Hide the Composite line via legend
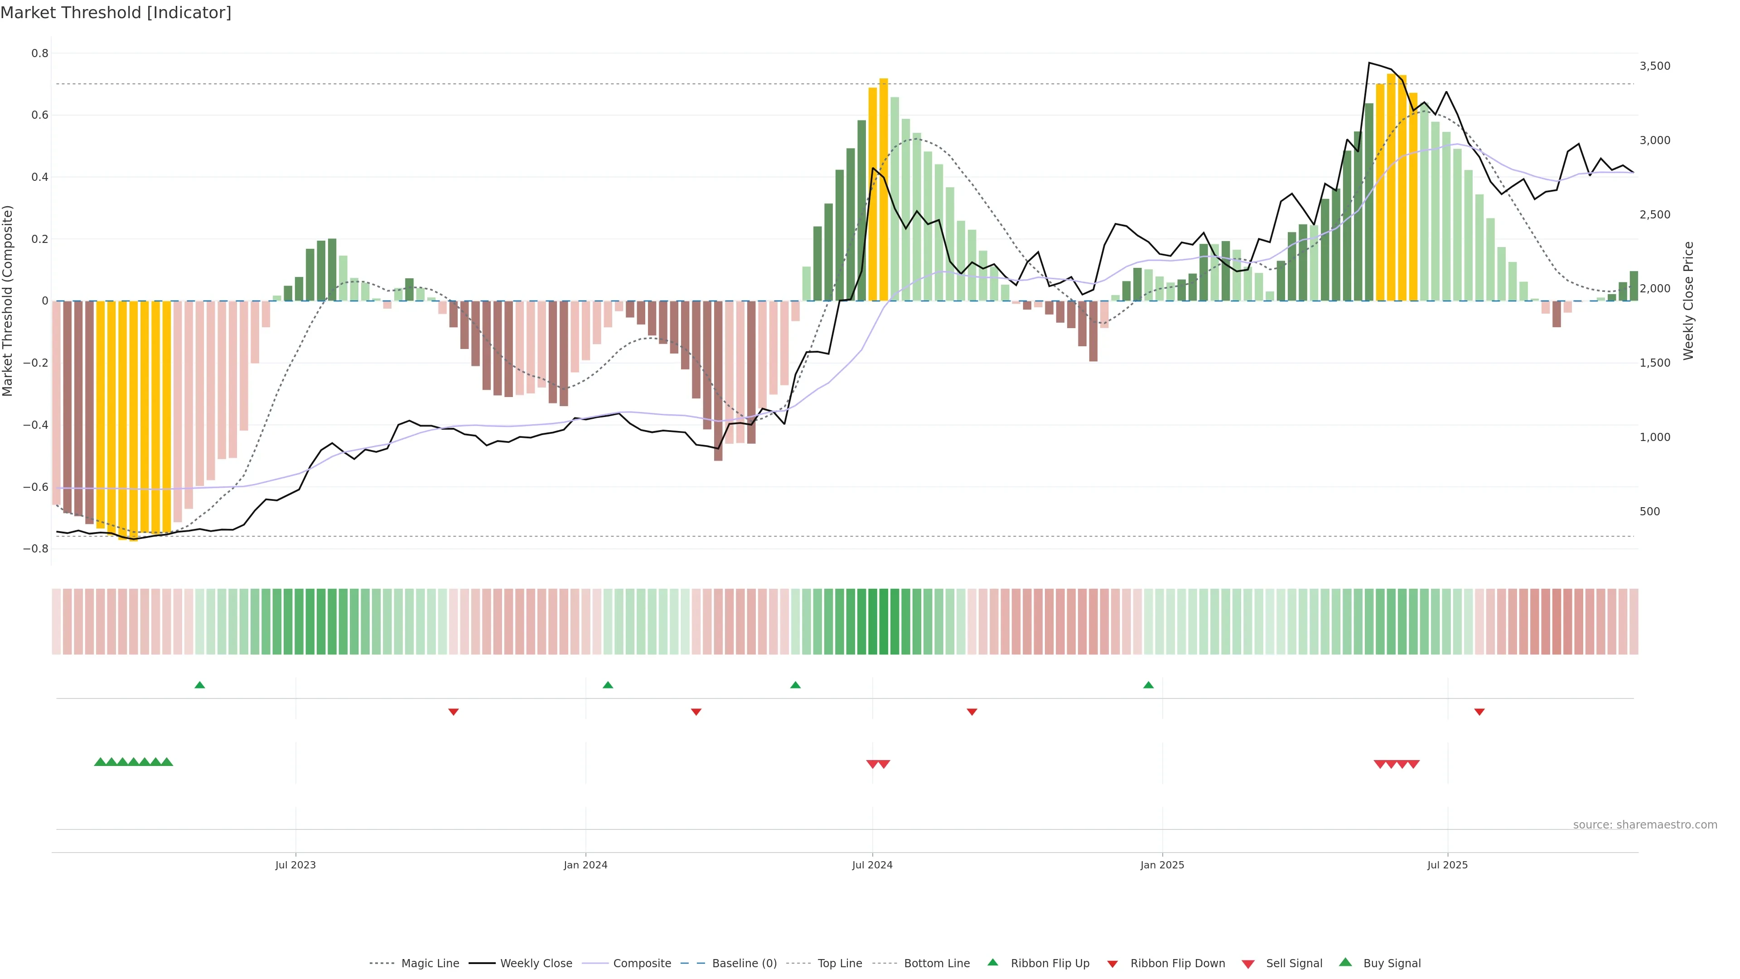The width and height of the screenshot is (1740, 979). coord(642,964)
